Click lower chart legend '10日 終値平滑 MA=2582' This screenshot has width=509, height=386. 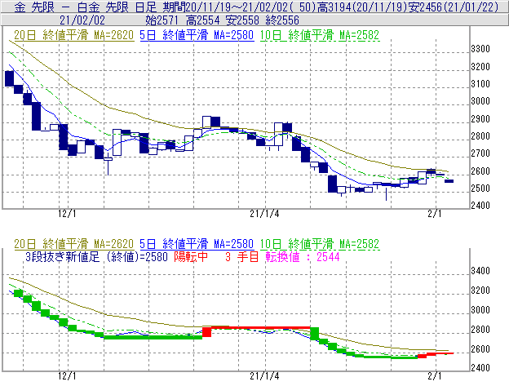click(320, 244)
